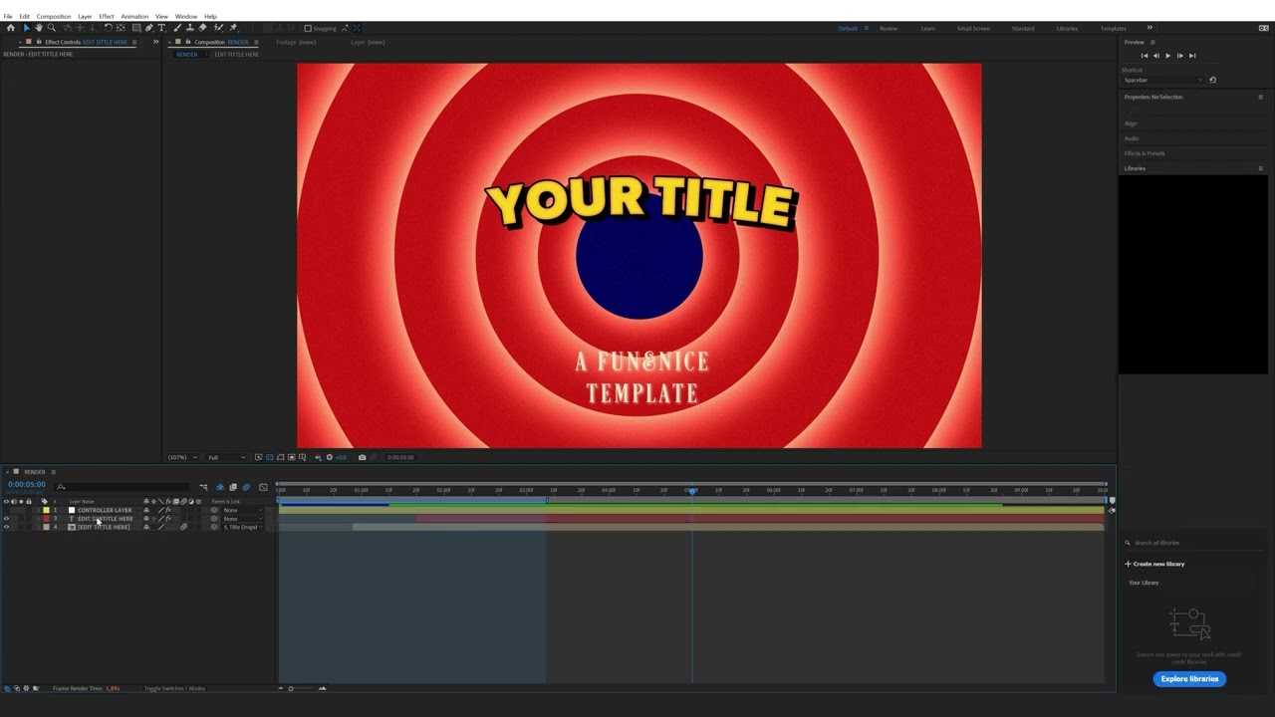1275x717 pixels.
Task: Open the Preview Shortcut Spacebar dropdown
Action: (x=1163, y=80)
